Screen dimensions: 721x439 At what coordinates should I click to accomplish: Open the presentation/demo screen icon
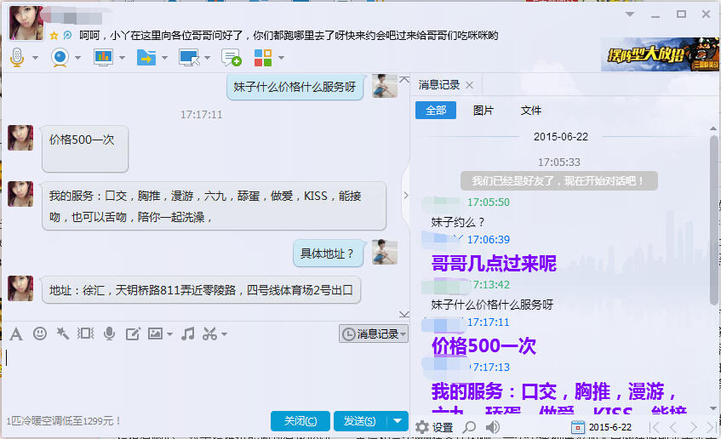103,58
